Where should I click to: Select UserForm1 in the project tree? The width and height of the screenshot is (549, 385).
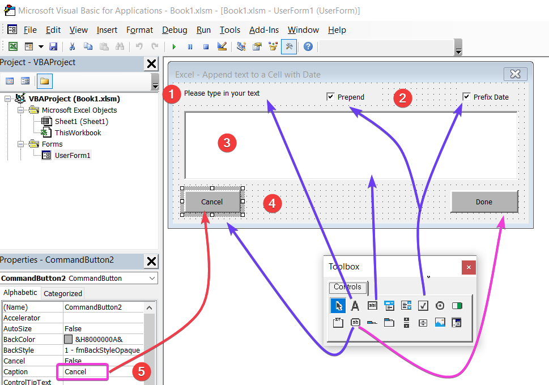pyautogui.click(x=73, y=155)
